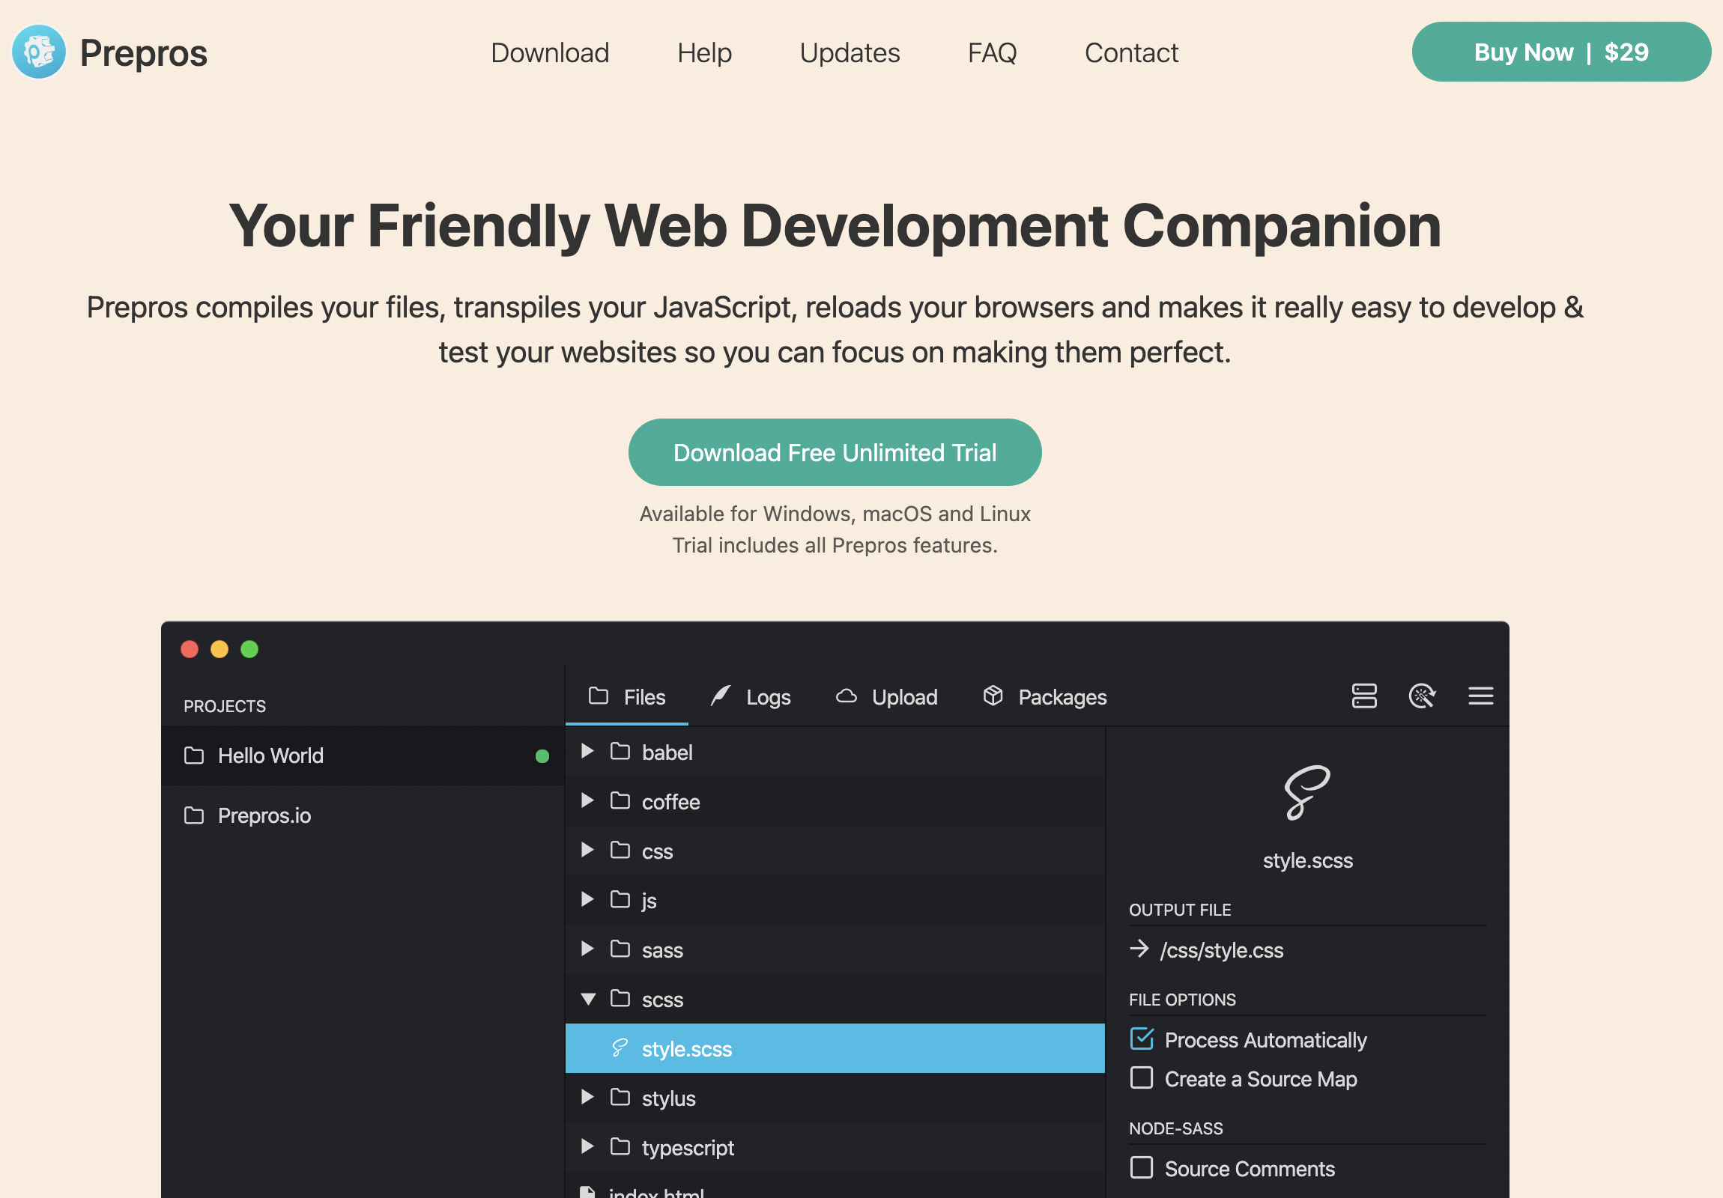
Task: Collapse the scss folder arrow
Action: coord(588,1000)
